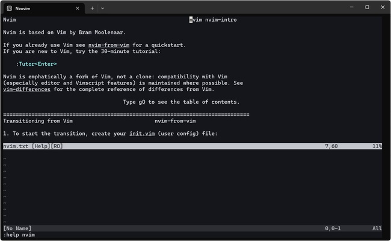Maximize the terminal window
This screenshot has height=241, width=391.
pos(367,7)
